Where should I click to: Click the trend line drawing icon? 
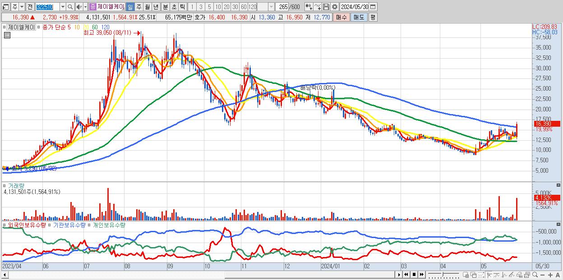coord(496,275)
